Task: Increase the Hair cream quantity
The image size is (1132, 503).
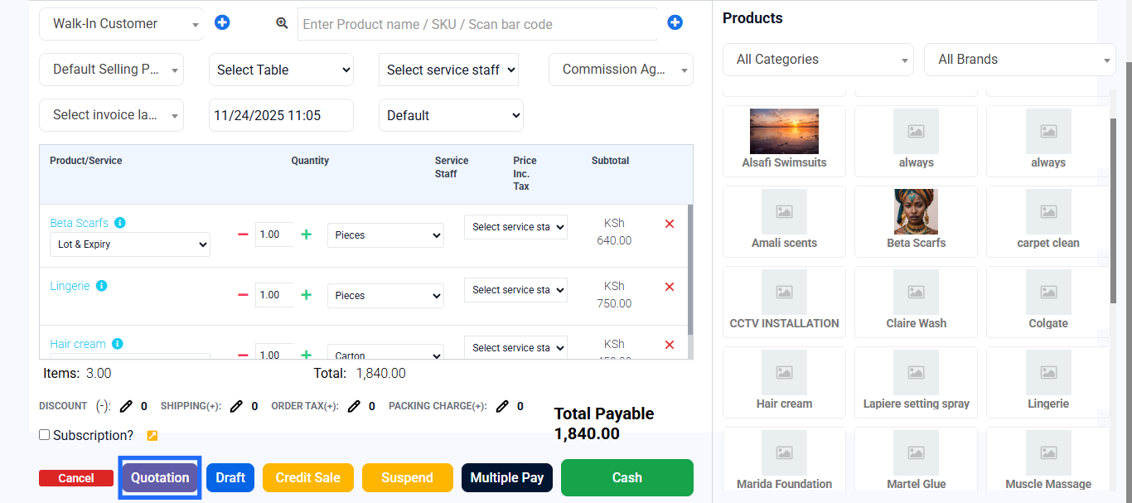Action: [306, 355]
